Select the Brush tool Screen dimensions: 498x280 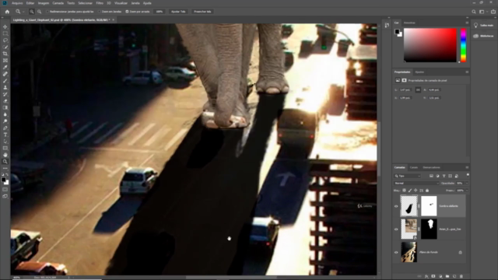click(x=5, y=81)
